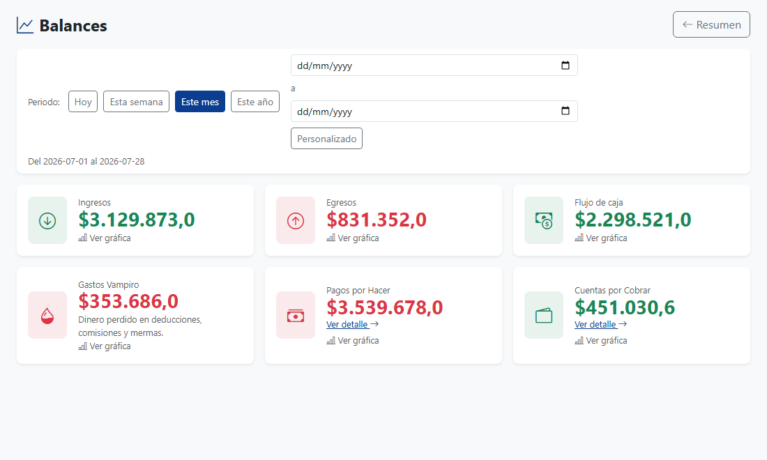The height and width of the screenshot is (460, 767).
Task: Click the Cuentas por Cobrar amount $451.030,6
Action: [x=625, y=307]
